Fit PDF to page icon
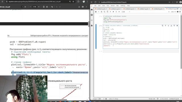 tap(44, 7)
